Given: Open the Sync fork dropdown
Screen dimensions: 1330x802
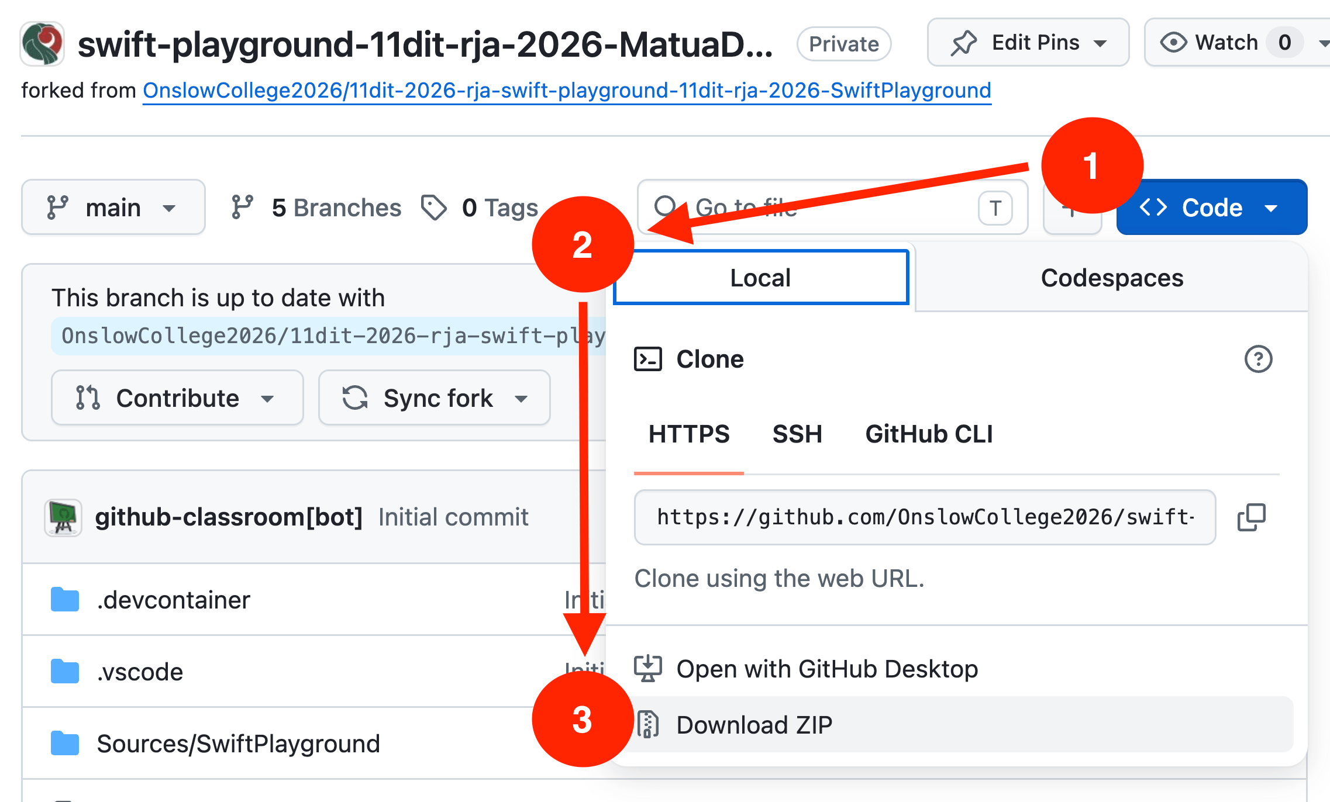Looking at the screenshot, I should (x=435, y=398).
